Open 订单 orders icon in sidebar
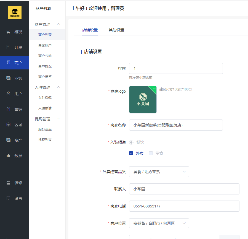 pos(8,47)
